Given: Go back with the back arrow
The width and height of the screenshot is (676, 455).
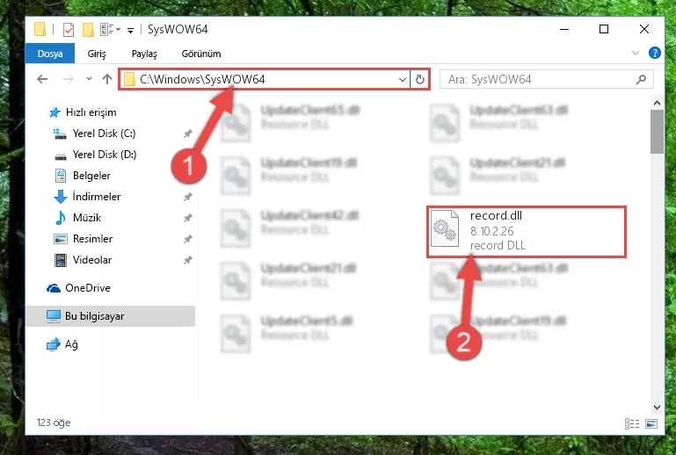Looking at the screenshot, I should tap(42, 79).
